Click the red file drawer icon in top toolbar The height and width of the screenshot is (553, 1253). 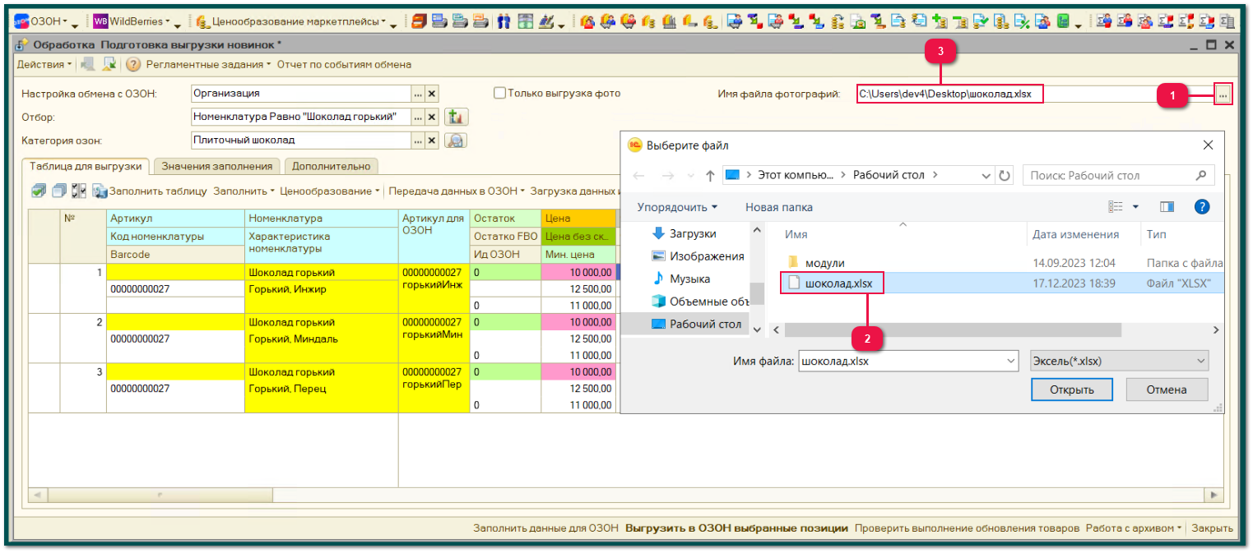click(x=419, y=21)
